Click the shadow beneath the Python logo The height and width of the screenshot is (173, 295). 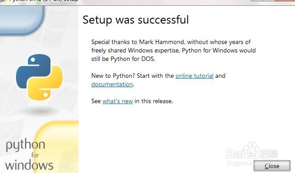click(x=40, y=111)
